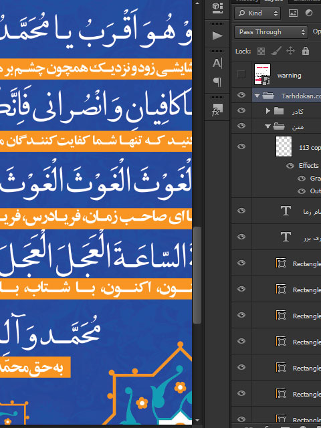The height and width of the screenshot is (428, 321).
Task: Click the Tarhdokan group folder icon
Action: pyautogui.click(x=268, y=95)
